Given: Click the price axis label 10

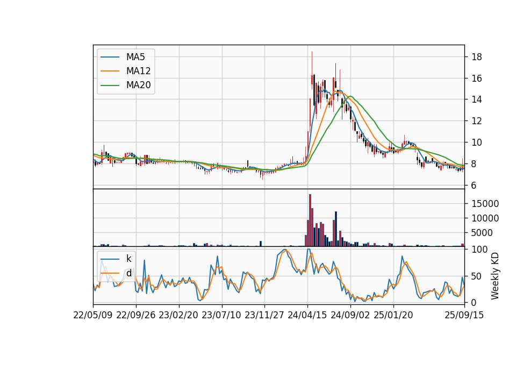Looking at the screenshot, I should 477,142.
